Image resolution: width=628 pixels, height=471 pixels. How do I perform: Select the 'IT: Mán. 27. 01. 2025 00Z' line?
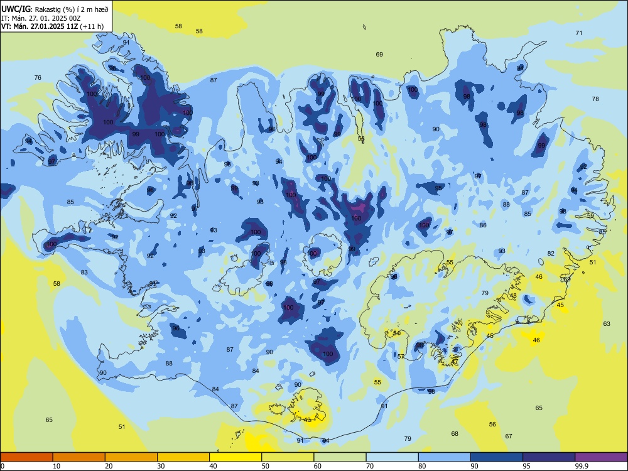click(x=40, y=18)
